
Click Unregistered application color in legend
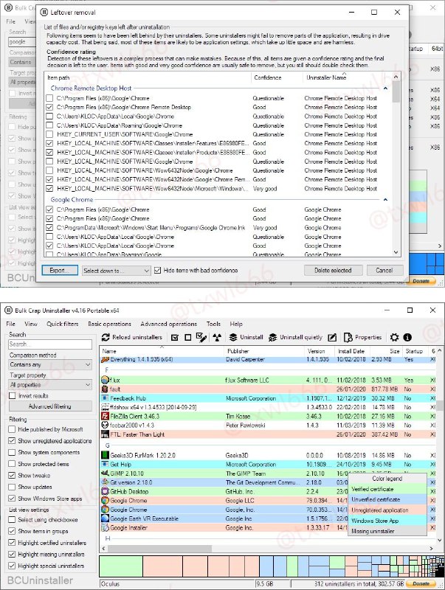[387, 510]
